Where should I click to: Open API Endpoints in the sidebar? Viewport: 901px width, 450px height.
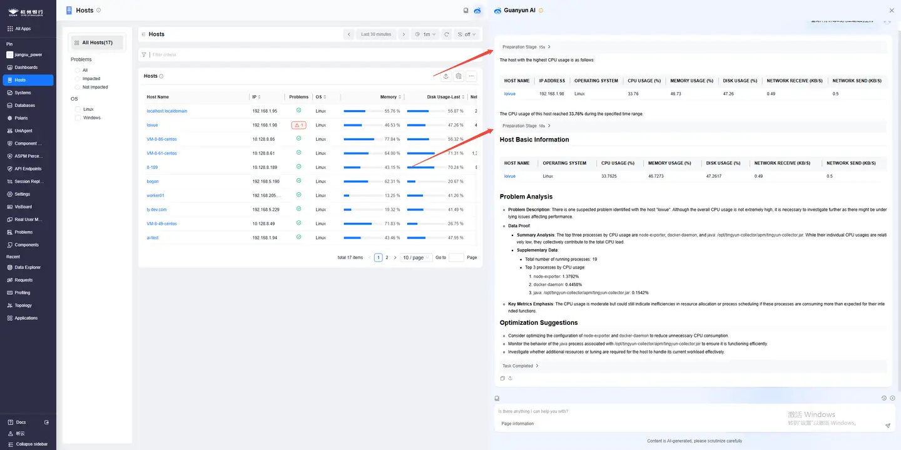(x=28, y=168)
